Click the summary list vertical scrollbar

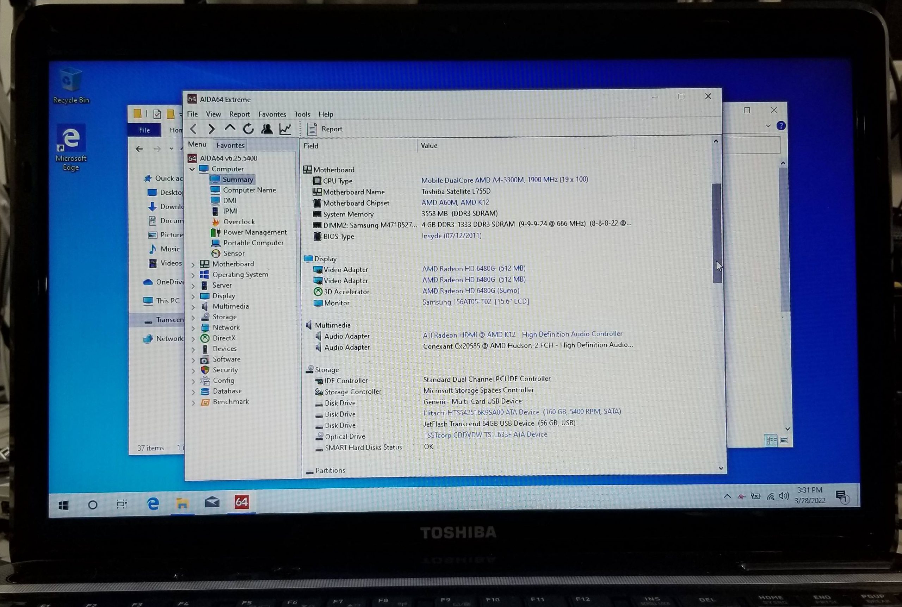point(716,232)
